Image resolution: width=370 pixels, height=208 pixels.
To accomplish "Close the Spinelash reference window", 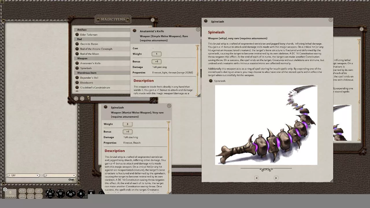I will [x=331, y=20].
